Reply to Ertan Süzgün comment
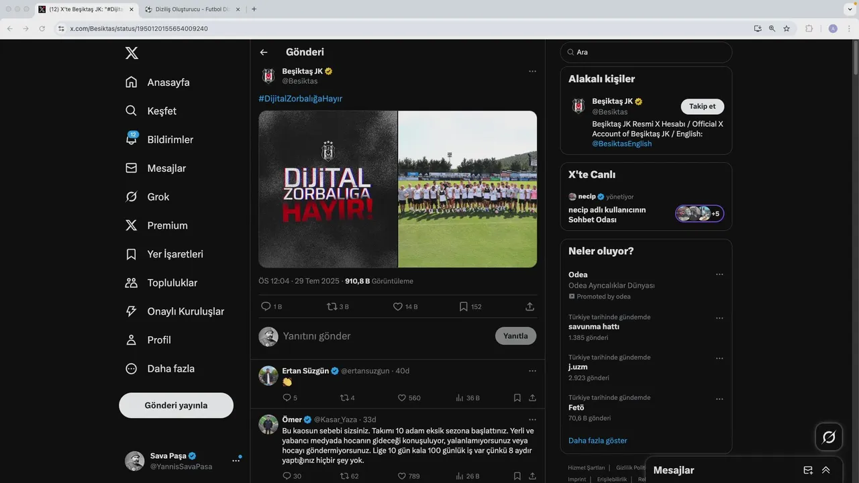The width and height of the screenshot is (859, 483). 290,398
